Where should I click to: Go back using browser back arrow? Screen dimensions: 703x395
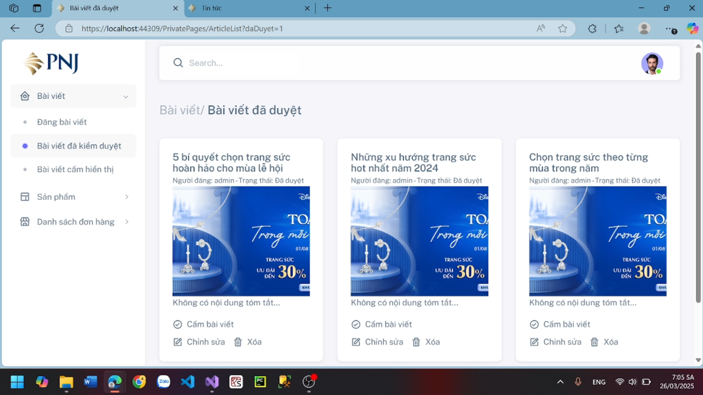(15, 28)
